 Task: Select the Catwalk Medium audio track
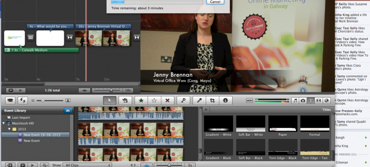point(41,50)
